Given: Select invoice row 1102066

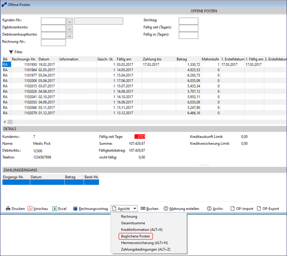Looking at the screenshot, I should 144,108.
